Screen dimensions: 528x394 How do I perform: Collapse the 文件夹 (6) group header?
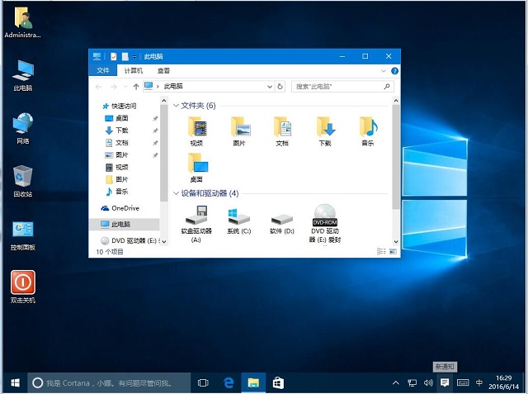pyautogui.click(x=177, y=106)
